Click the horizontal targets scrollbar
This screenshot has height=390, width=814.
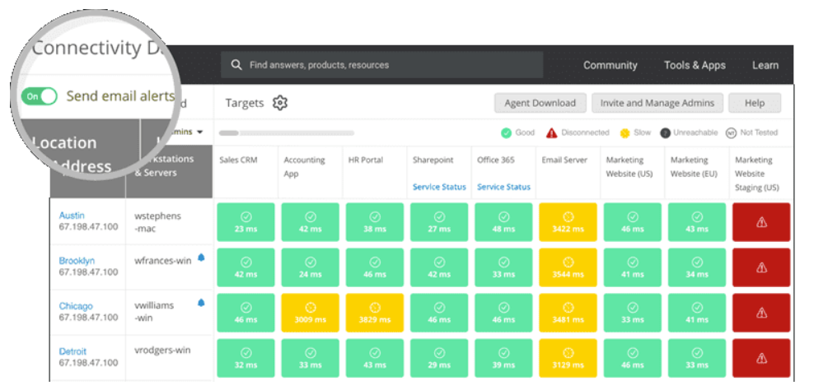coord(287,133)
